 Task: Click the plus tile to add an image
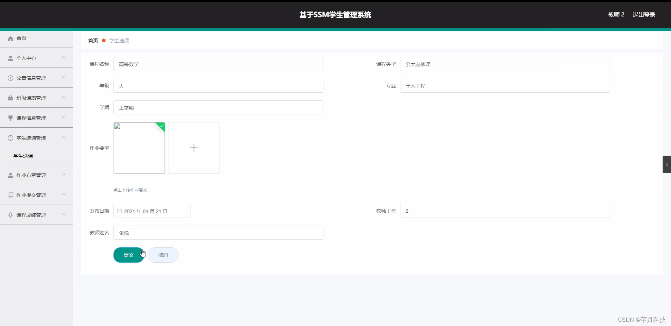tap(194, 148)
